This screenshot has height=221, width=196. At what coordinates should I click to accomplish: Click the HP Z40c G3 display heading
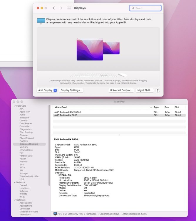tap(65, 175)
